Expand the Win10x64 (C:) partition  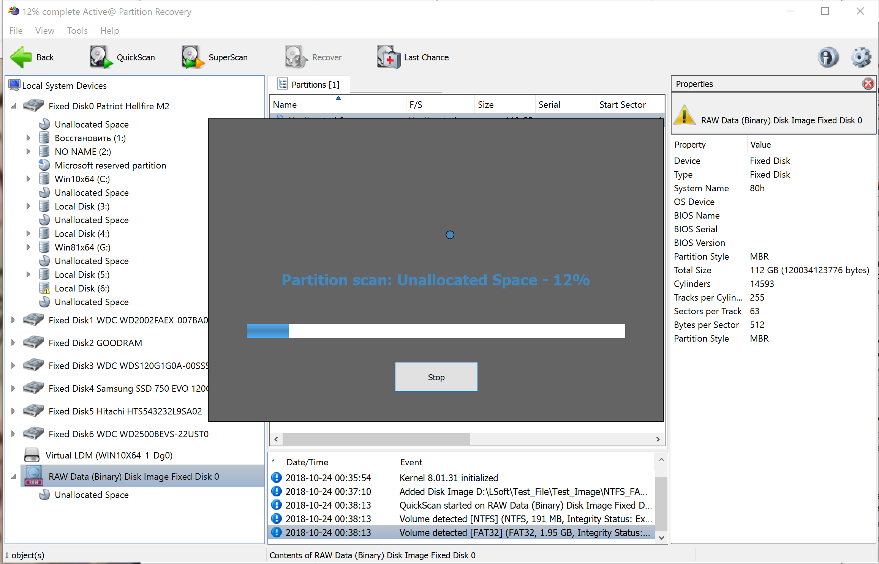point(28,179)
